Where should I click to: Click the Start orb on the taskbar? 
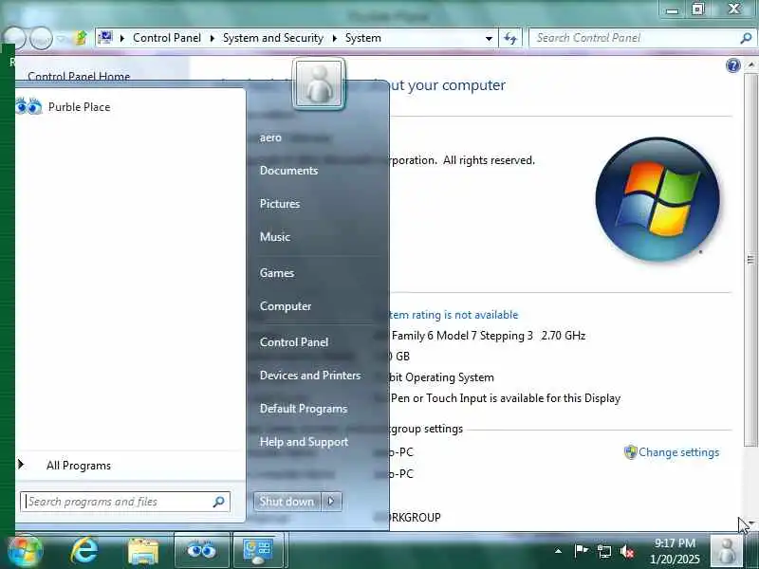[25, 551]
